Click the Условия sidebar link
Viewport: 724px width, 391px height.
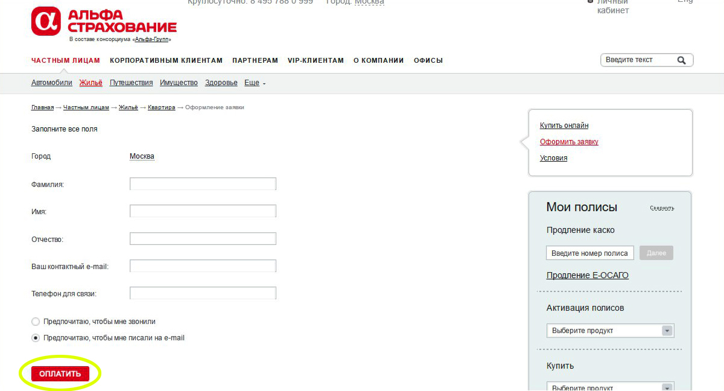tap(553, 158)
